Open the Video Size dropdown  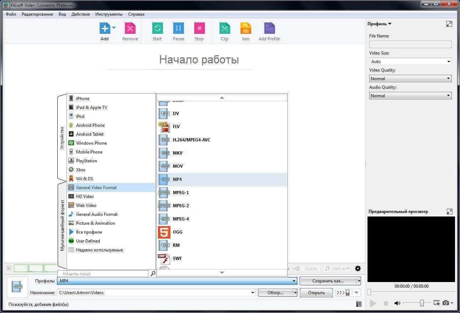[x=411, y=62]
